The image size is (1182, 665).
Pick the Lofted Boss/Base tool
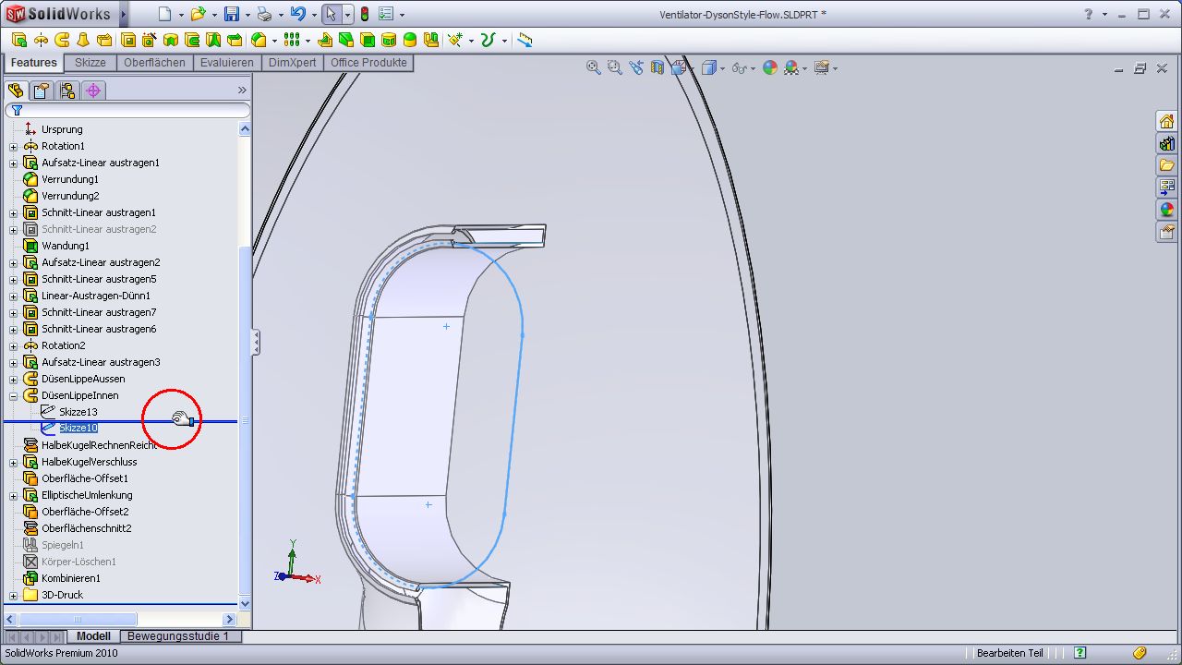pyautogui.click(x=84, y=40)
